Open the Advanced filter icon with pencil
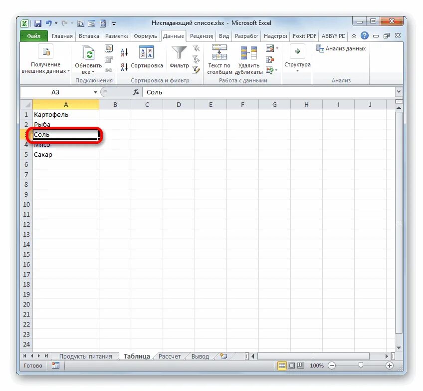Screen dimensions: 423x391 (196, 70)
